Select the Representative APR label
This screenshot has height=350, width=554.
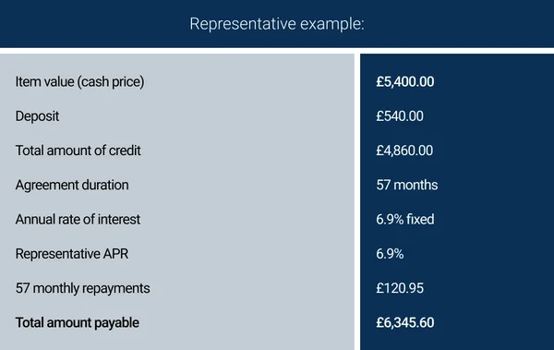[72, 254]
